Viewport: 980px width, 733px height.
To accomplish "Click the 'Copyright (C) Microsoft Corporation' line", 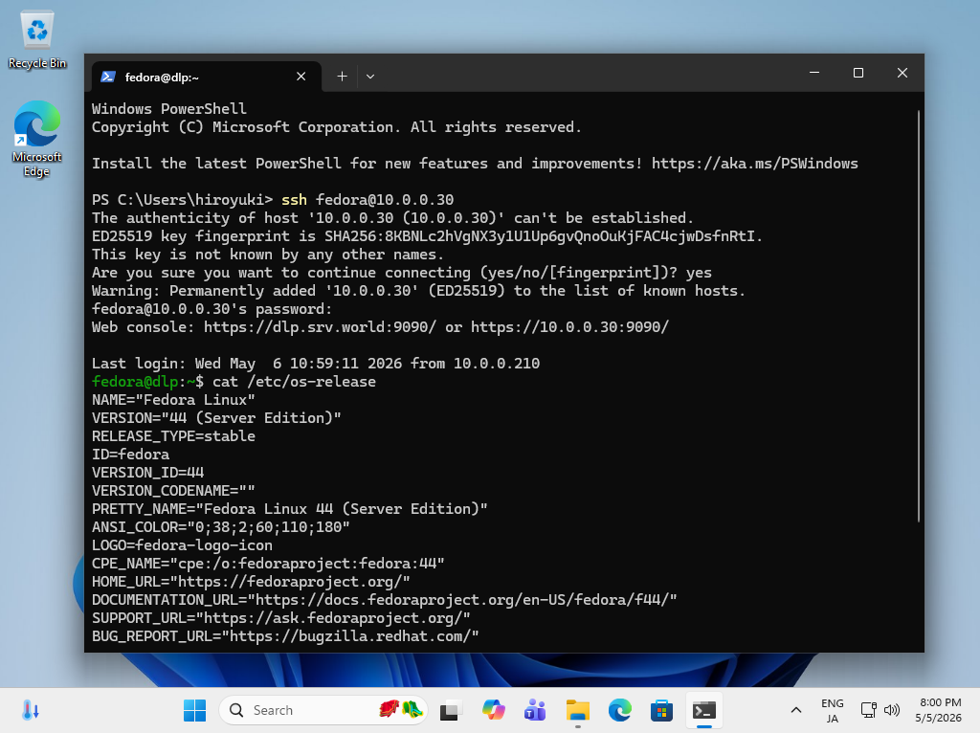I will (x=336, y=127).
